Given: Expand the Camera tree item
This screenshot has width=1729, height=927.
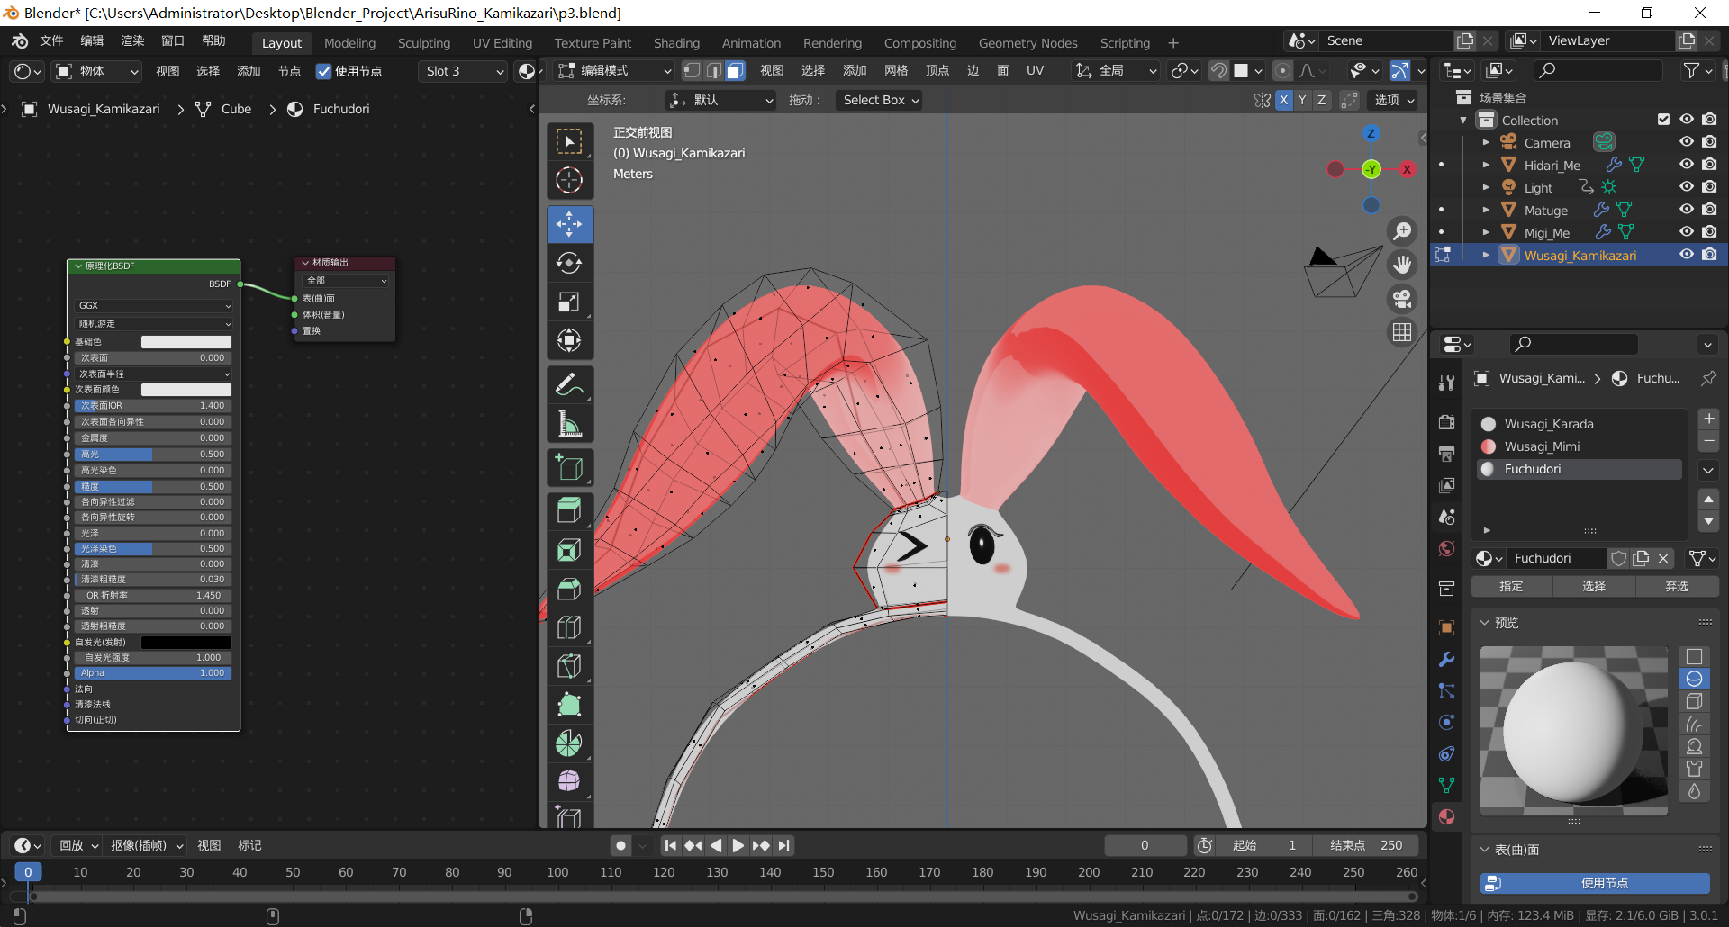Looking at the screenshot, I should [x=1486, y=142].
